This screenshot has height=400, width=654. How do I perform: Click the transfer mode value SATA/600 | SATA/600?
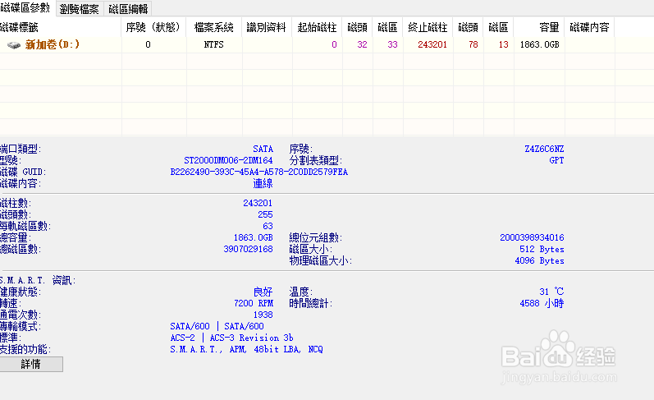(217, 326)
